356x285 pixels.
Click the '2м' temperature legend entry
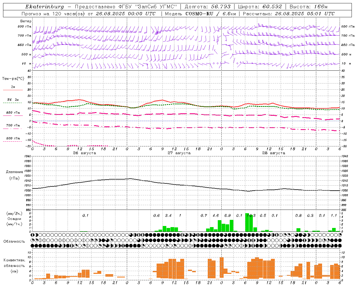click(x=13, y=87)
